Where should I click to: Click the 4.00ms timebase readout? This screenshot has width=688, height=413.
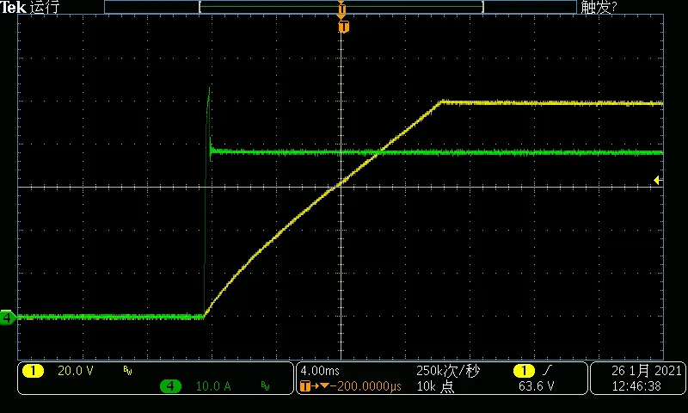click(x=320, y=371)
